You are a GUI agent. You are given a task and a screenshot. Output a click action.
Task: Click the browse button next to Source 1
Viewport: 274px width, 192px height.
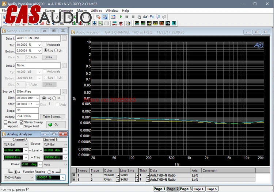pos(64,92)
